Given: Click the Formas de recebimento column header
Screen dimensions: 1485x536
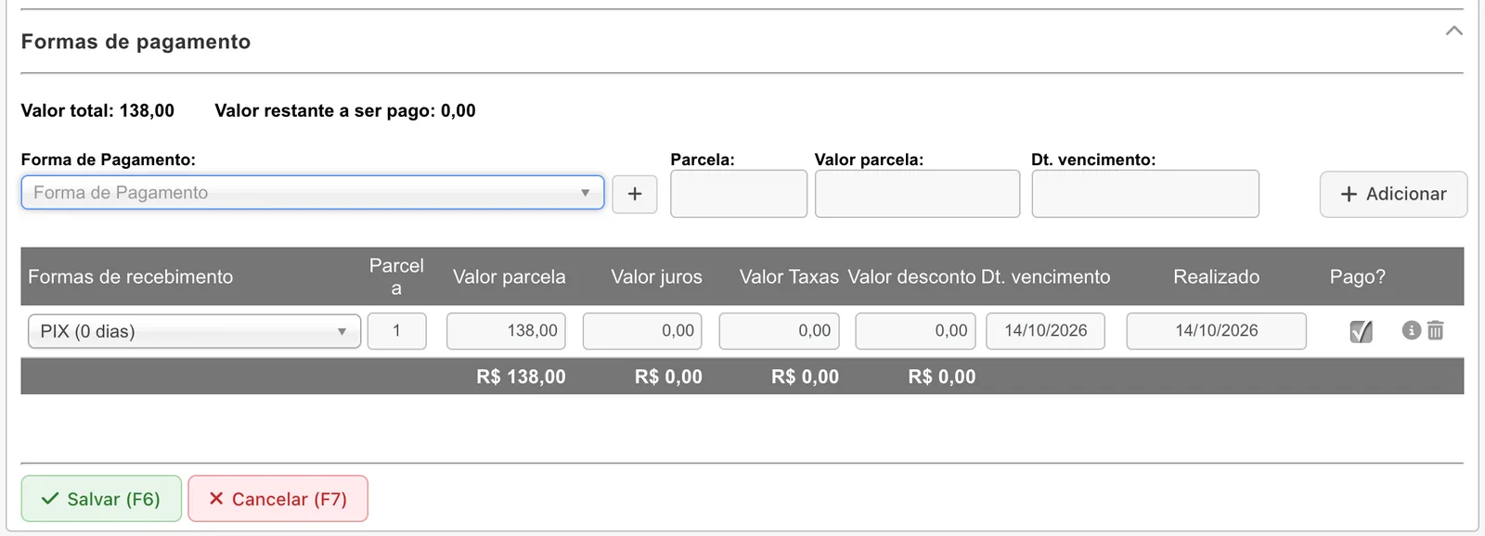Looking at the screenshot, I should [130, 276].
